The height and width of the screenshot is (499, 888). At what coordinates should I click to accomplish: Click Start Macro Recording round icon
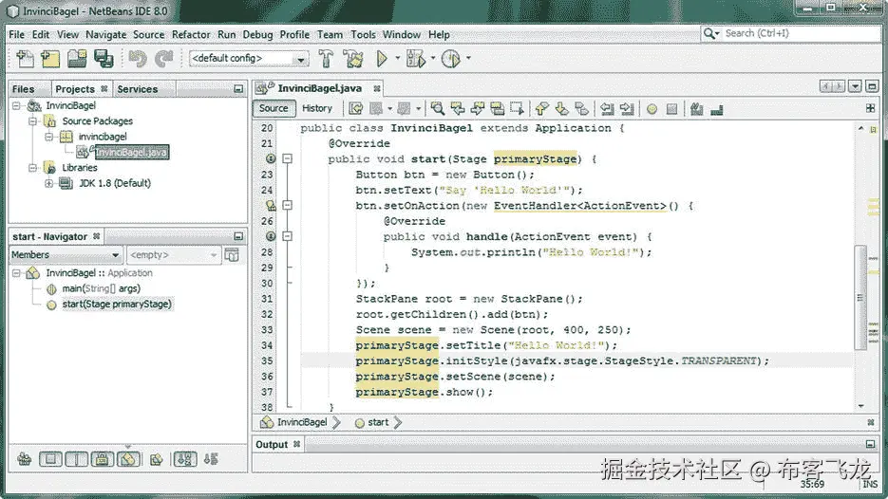tap(652, 109)
